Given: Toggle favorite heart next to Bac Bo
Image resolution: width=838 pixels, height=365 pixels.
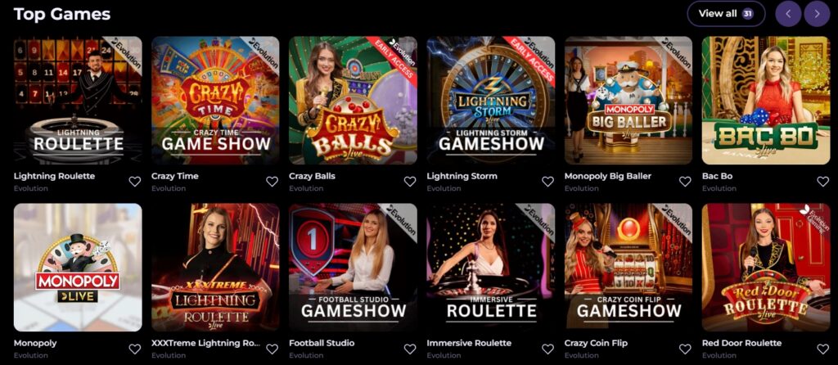Looking at the screenshot, I should (823, 182).
